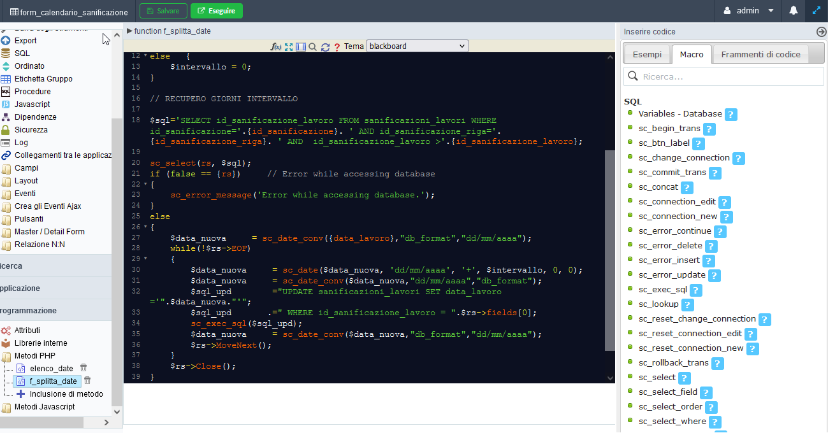This screenshot has width=828, height=433.
Task: Open the Tema blackboard dropdown
Action: pos(417,46)
